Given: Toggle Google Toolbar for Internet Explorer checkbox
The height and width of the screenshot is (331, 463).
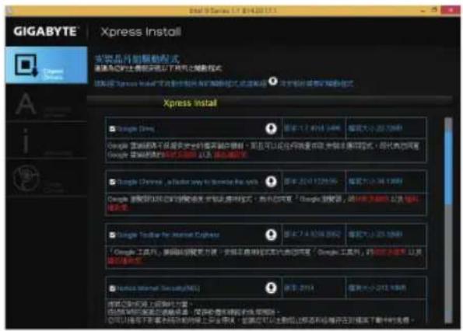Looking at the screenshot, I should click(112, 235).
